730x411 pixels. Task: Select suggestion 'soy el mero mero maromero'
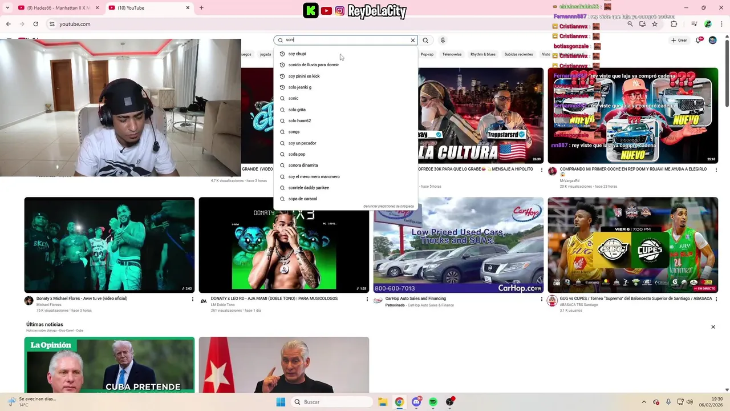coord(346,176)
